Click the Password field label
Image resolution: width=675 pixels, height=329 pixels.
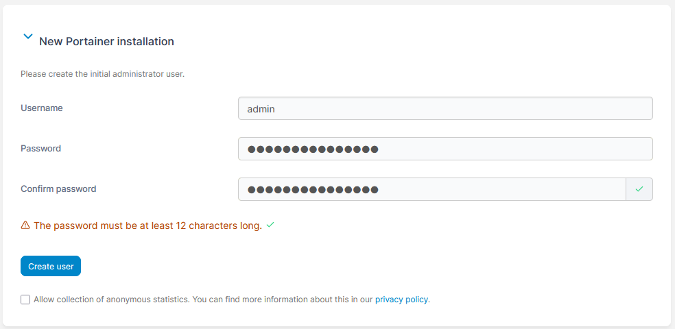pyautogui.click(x=40, y=148)
